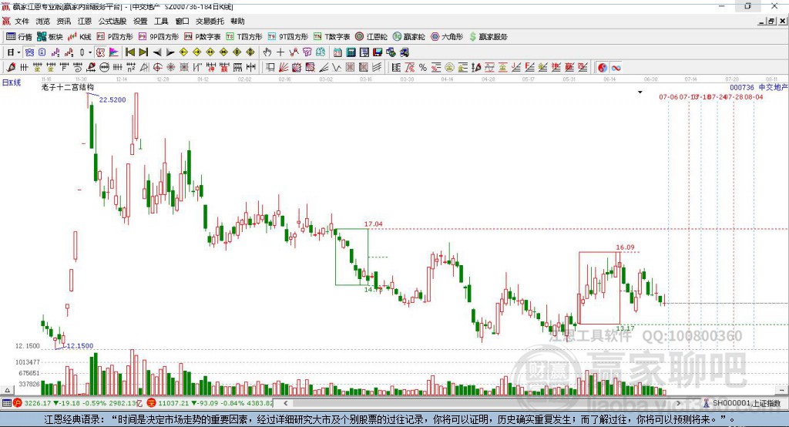Open the 六角形 hexagon tool
The image size is (789, 427).
click(x=447, y=37)
